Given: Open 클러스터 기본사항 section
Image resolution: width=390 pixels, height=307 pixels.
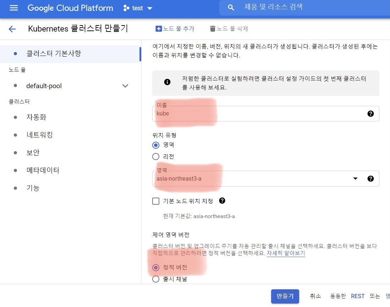Looking at the screenshot, I should (x=71, y=53).
